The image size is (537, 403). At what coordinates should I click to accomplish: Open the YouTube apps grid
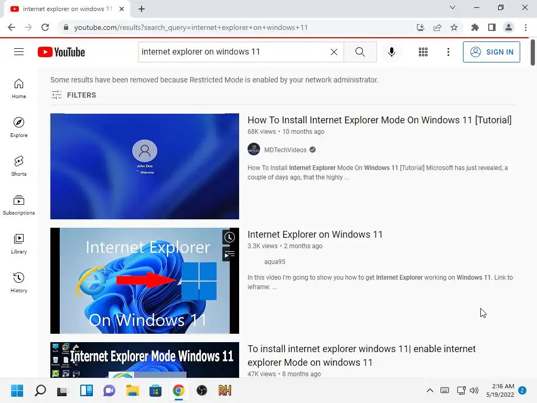pyautogui.click(x=423, y=52)
